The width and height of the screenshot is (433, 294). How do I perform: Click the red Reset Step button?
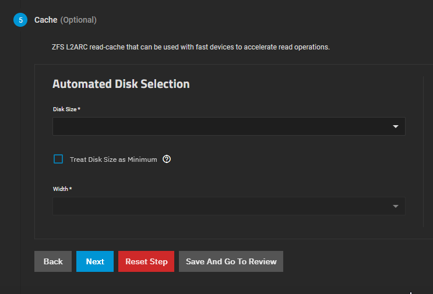pos(146,261)
